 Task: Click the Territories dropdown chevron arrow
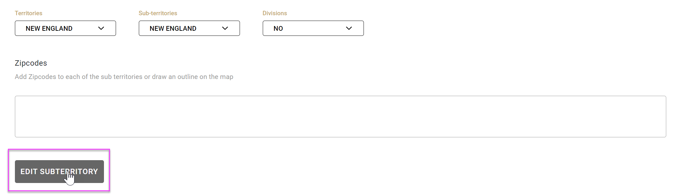point(101,28)
